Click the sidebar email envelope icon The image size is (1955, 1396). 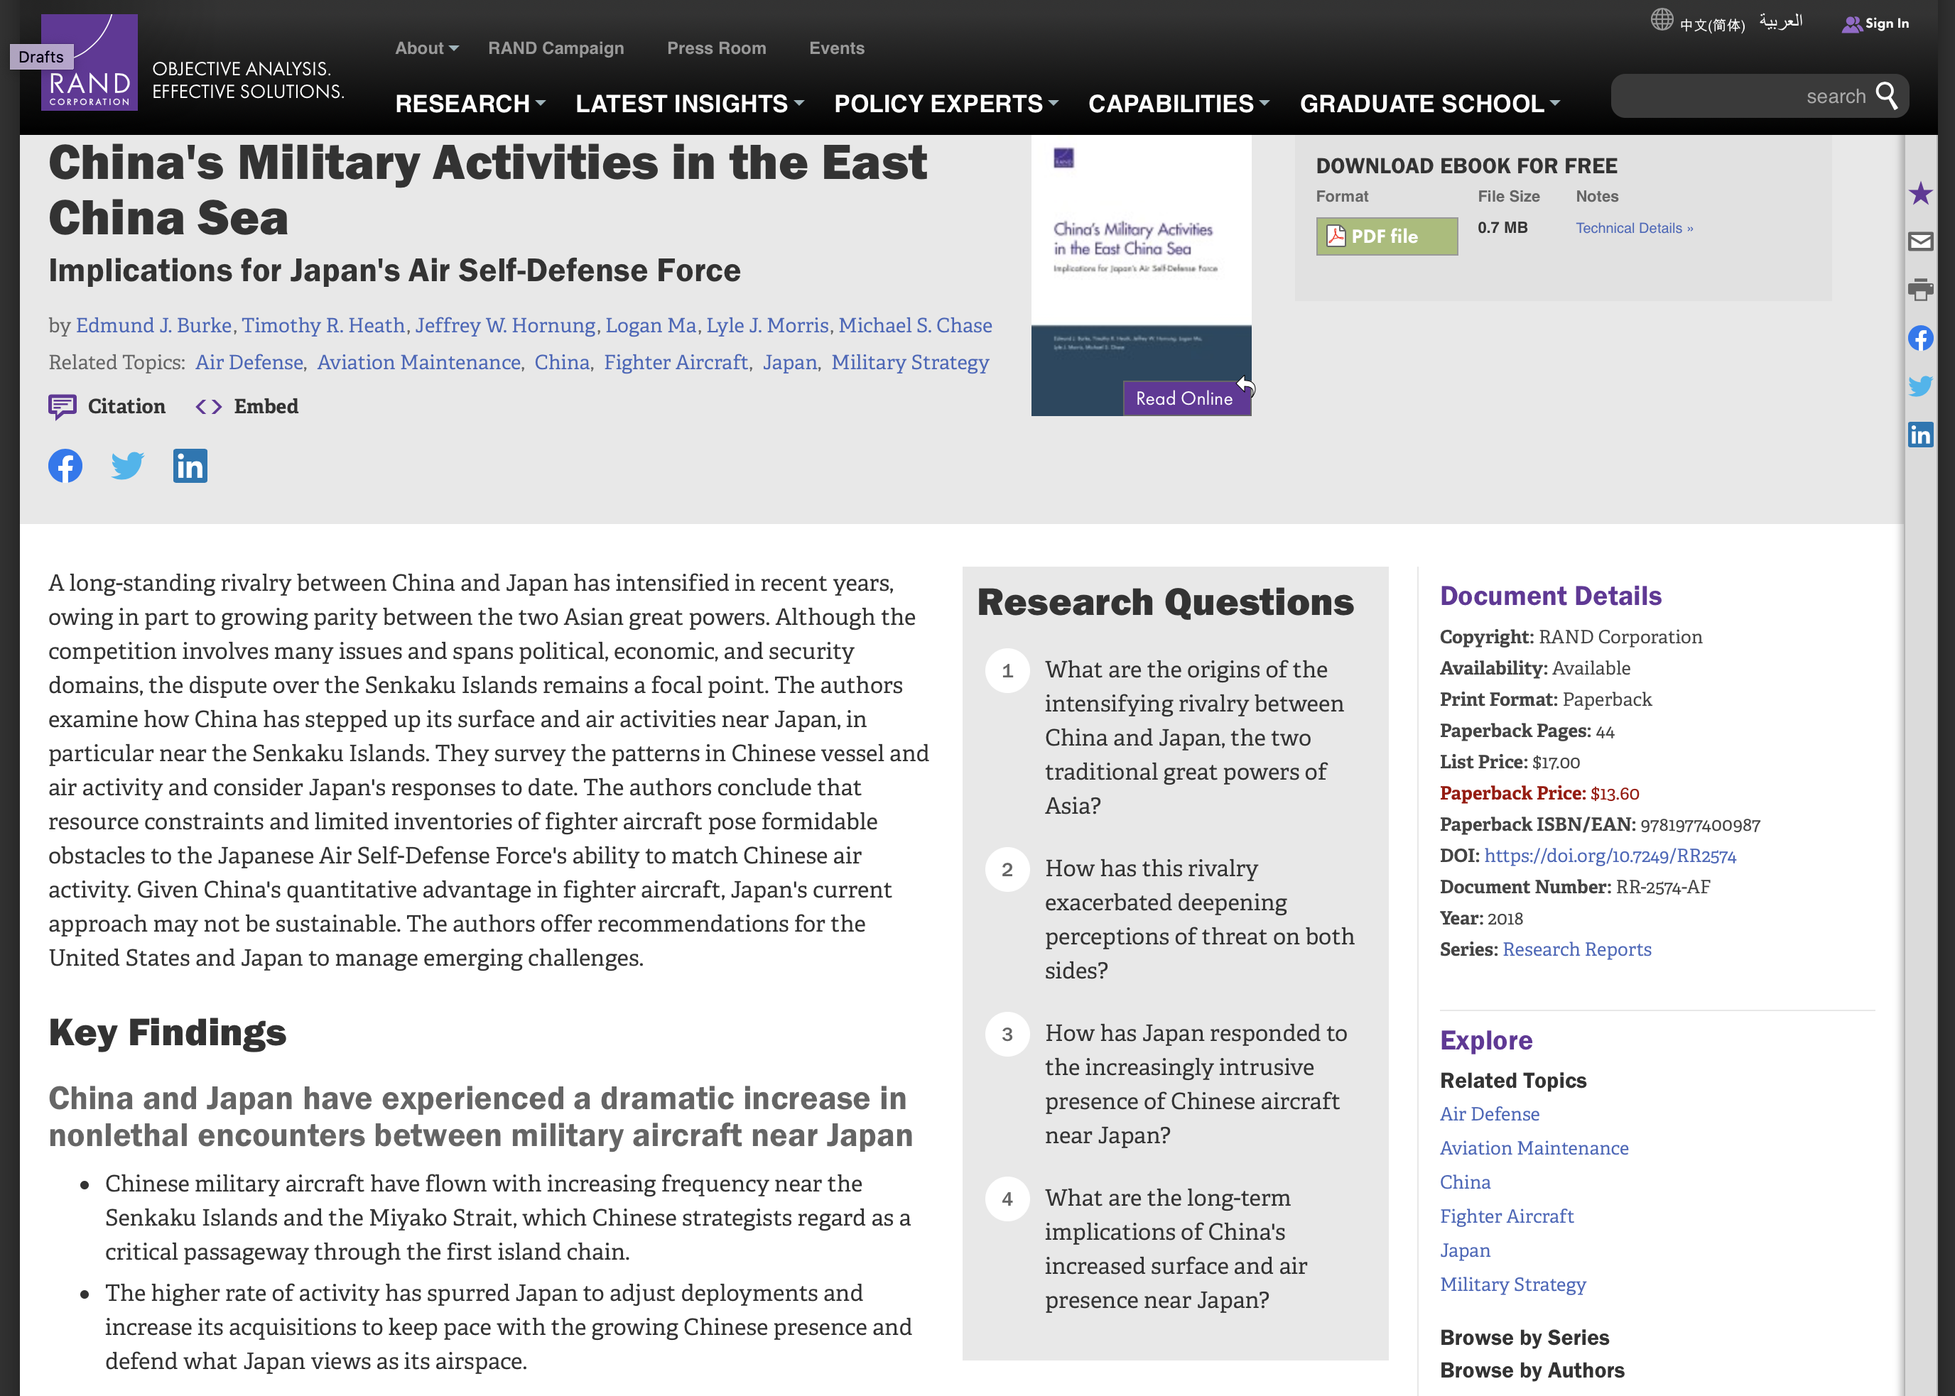(1919, 241)
